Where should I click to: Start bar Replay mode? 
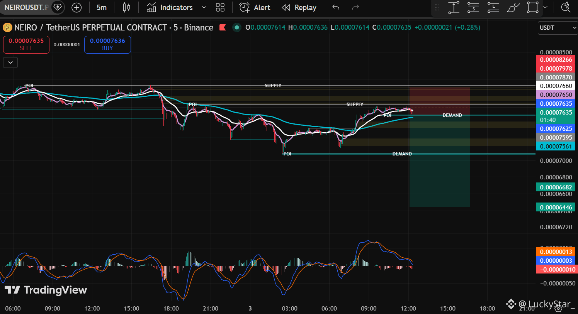[299, 7]
